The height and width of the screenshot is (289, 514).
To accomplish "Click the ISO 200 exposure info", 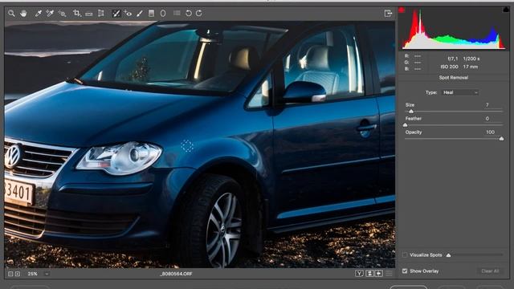I will 449,67.
